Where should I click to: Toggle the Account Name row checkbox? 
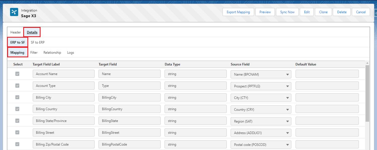[17, 74]
